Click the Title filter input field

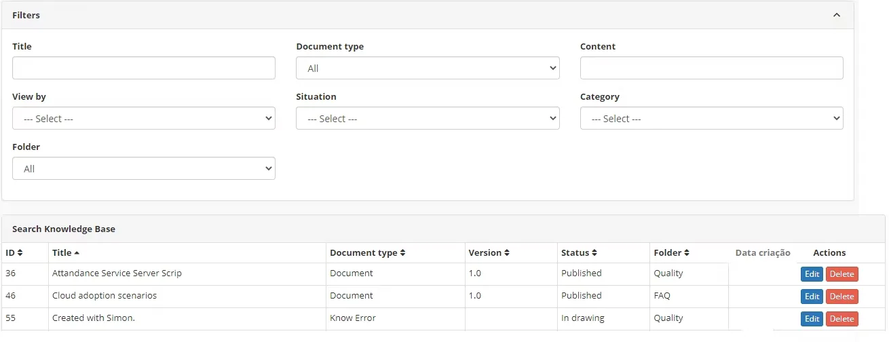[144, 68]
